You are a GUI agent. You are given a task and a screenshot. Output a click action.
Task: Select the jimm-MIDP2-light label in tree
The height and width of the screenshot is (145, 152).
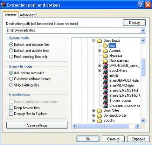122,85
